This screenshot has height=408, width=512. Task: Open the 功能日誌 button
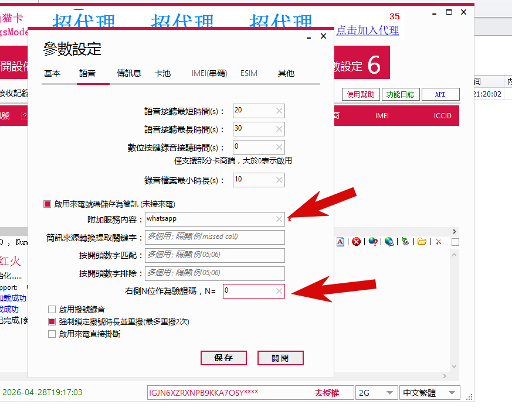401,94
